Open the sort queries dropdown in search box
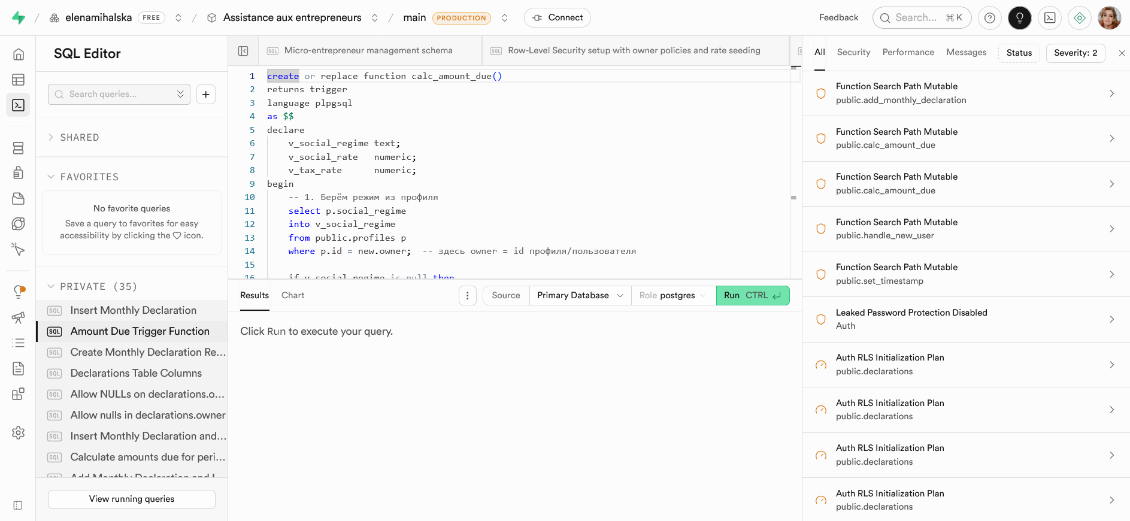 click(180, 94)
